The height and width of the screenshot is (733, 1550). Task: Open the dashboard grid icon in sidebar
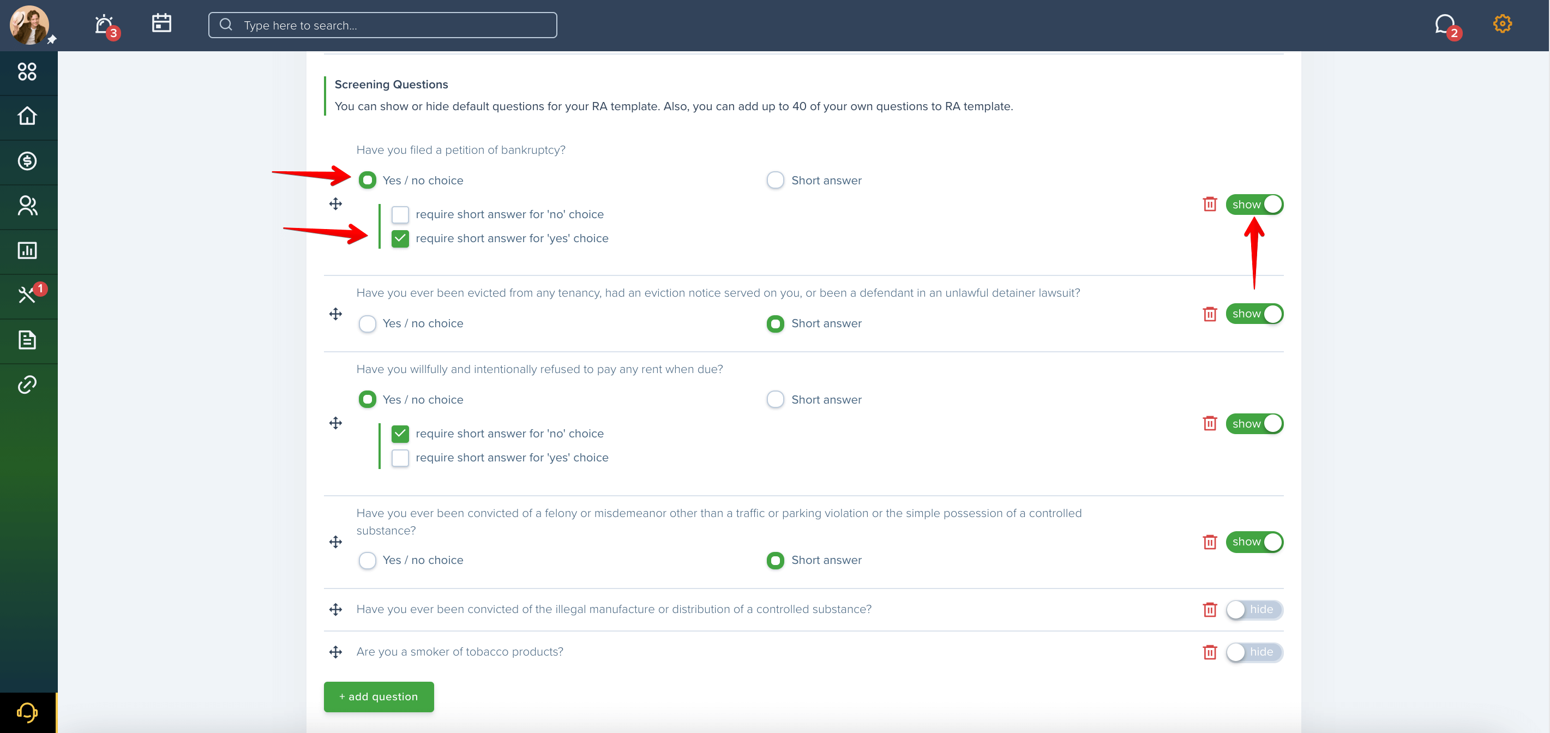point(27,71)
